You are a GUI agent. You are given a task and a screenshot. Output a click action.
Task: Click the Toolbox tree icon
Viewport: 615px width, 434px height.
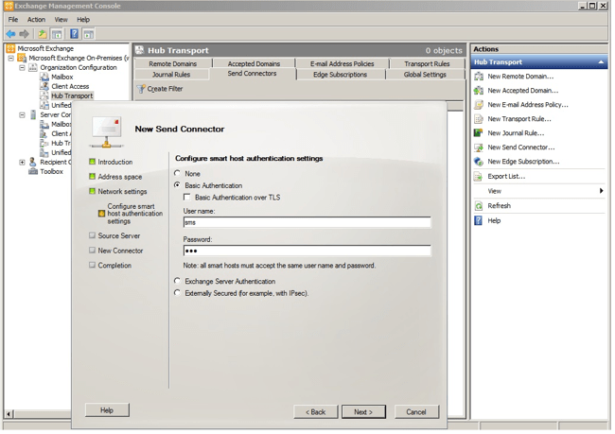[33, 172]
